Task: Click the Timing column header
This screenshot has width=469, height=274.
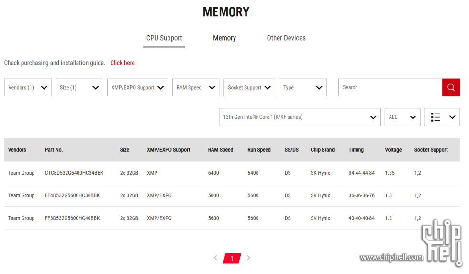Action: (x=356, y=150)
